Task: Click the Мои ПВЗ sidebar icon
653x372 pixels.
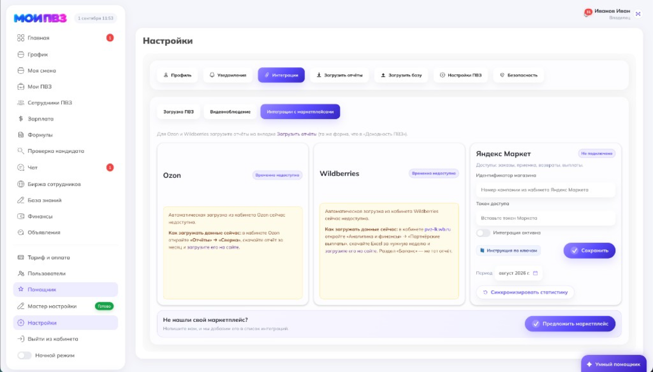Action: click(x=21, y=86)
